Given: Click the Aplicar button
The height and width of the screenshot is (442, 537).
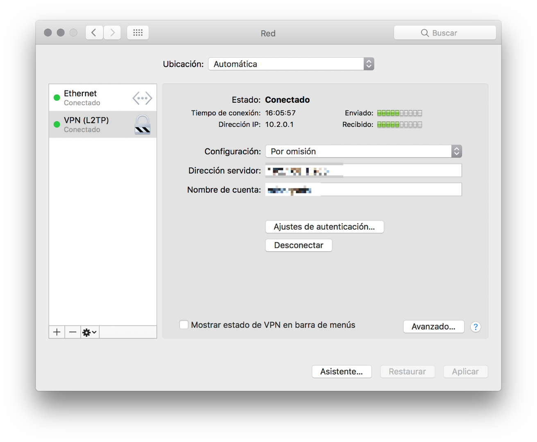Looking at the screenshot, I should (x=465, y=372).
